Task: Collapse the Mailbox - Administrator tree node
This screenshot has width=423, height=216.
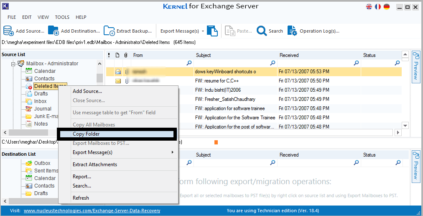Action: pos(13,64)
